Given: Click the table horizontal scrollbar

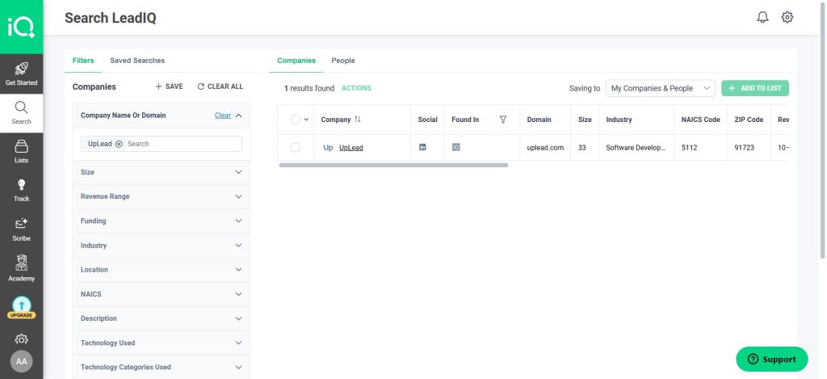Looking at the screenshot, I should pos(393,165).
